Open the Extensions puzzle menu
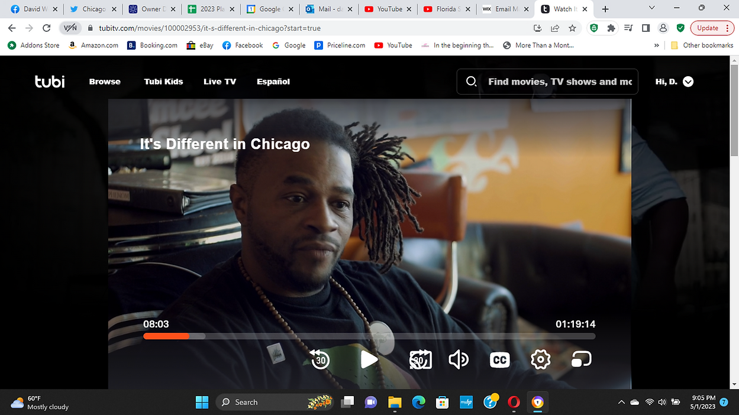Screen dimensions: 739x415 pyautogui.click(x=611, y=28)
